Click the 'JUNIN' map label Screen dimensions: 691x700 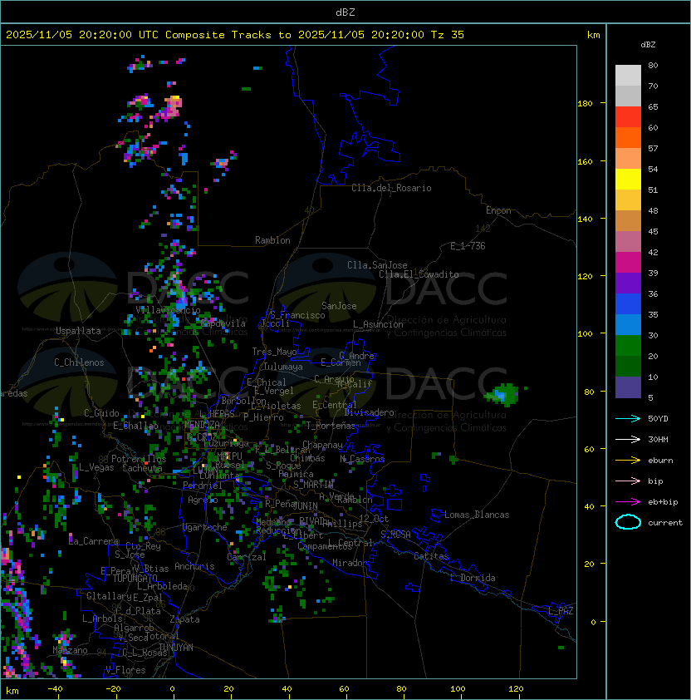click(x=305, y=505)
